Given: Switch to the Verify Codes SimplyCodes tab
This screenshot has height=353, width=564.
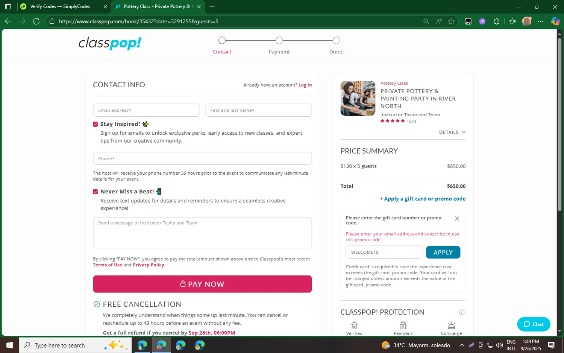Looking at the screenshot, I should coord(60,6).
